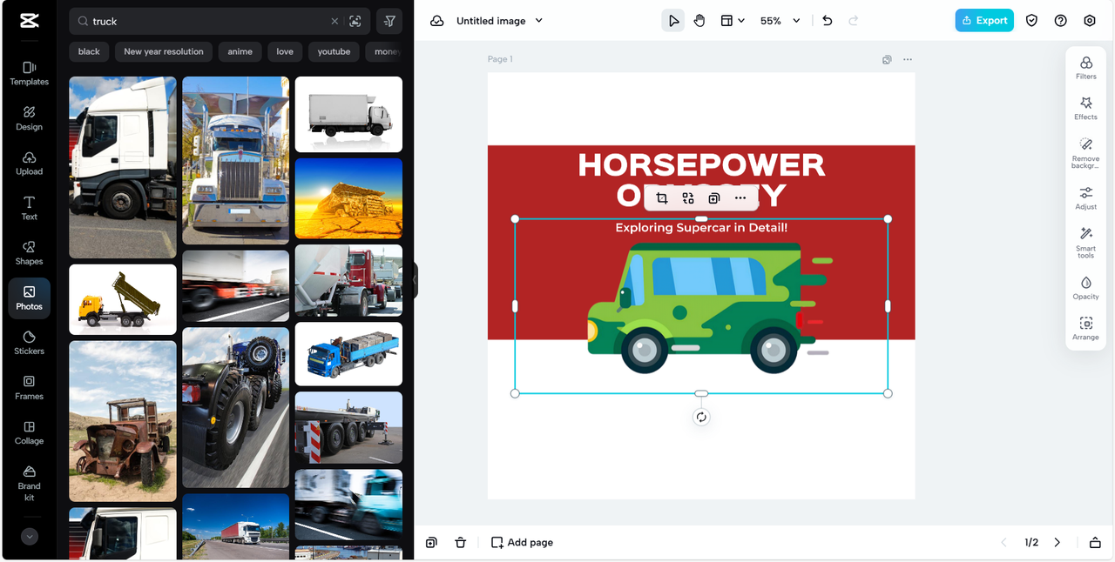Open the help question mark
Screen dimensions: 1115x562
tap(1060, 21)
